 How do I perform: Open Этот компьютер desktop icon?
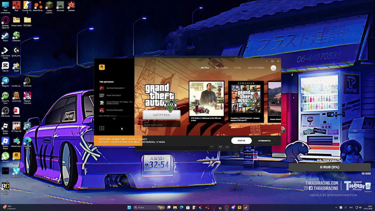point(5,8)
